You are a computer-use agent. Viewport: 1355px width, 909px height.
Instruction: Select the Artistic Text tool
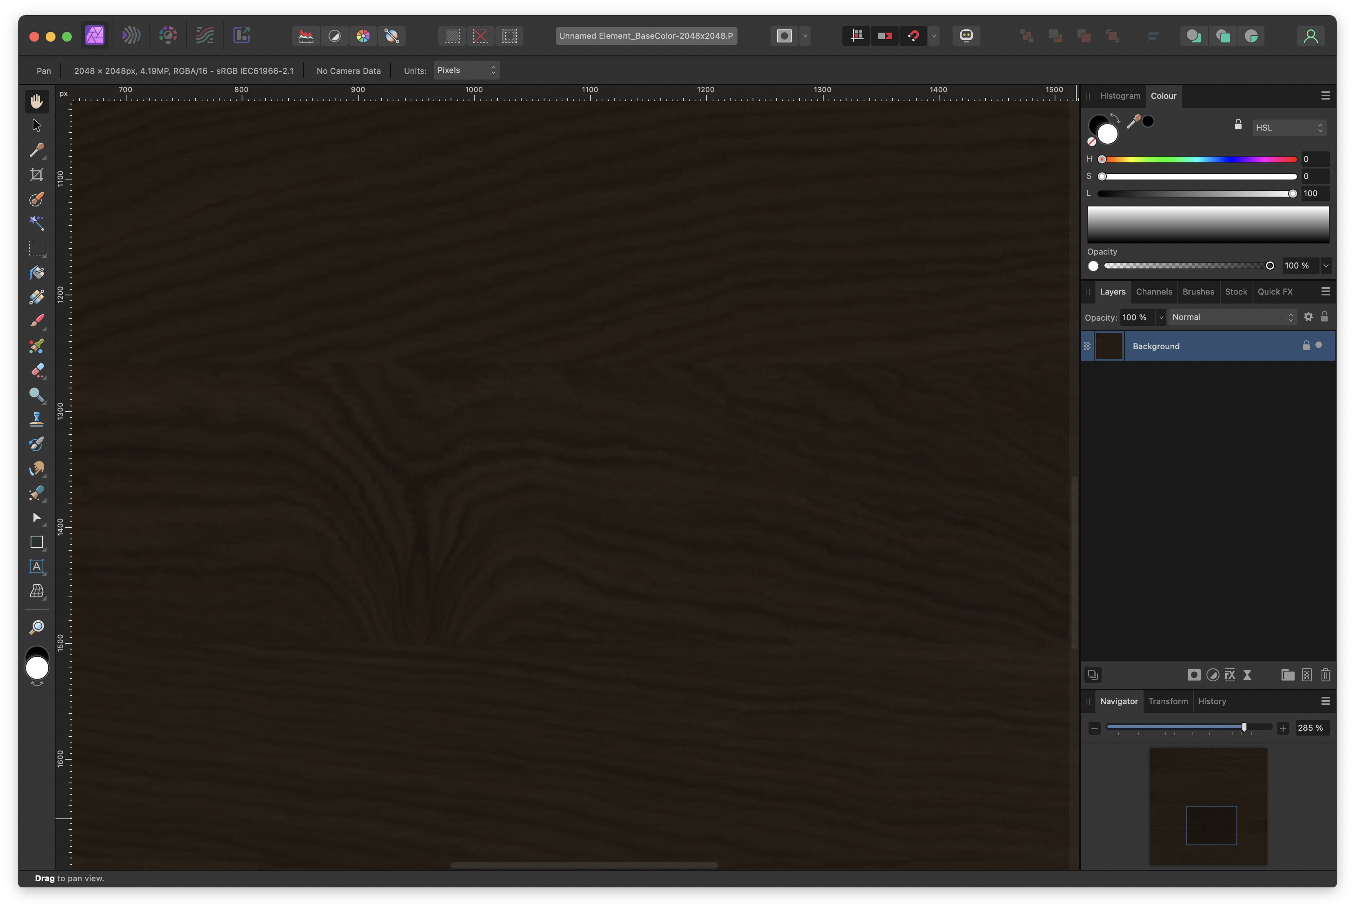tap(36, 566)
